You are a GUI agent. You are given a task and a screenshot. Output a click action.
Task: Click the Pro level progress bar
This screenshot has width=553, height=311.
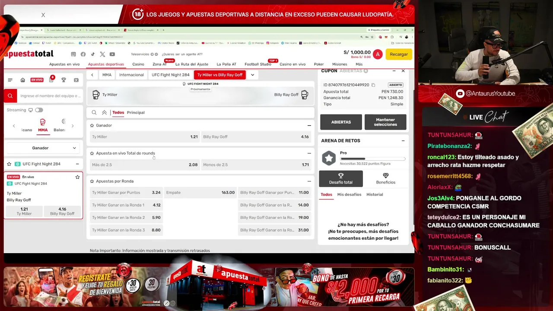click(373, 159)
